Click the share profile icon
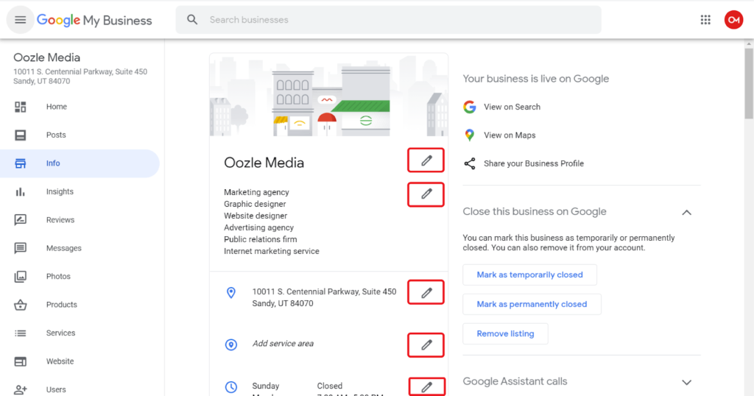Image resolution: width=754 pixels, height=396 pixels. pyautogui.click(x=470, y=163)
